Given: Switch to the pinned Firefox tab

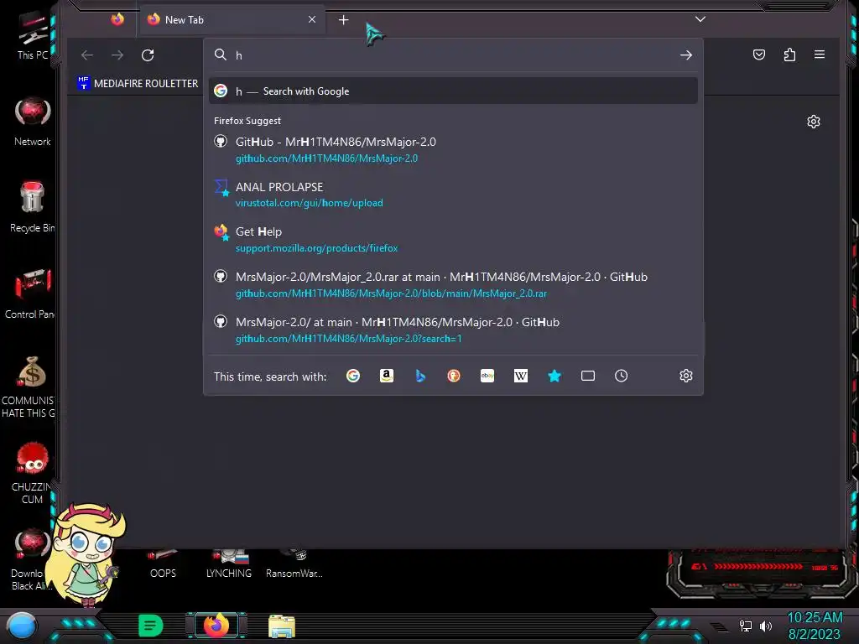Looking at the screenshot, I should click(x=117, y=20).
